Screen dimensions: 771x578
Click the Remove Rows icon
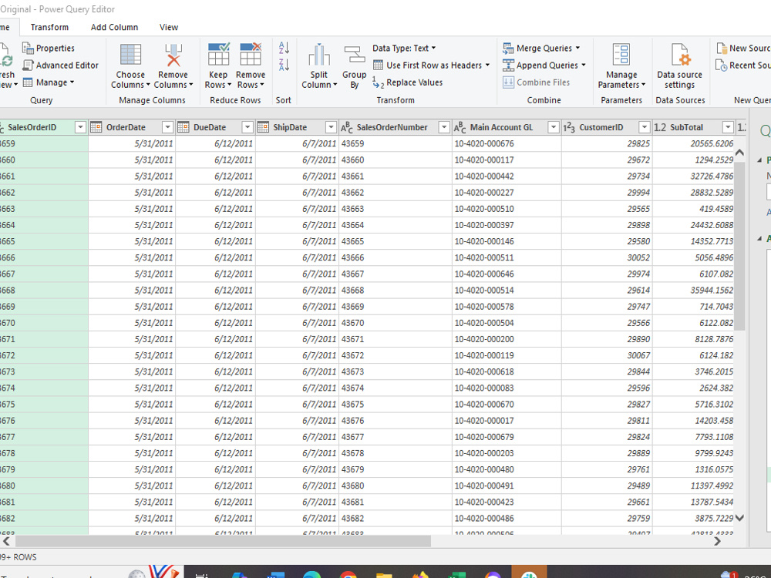coord(251,54)
